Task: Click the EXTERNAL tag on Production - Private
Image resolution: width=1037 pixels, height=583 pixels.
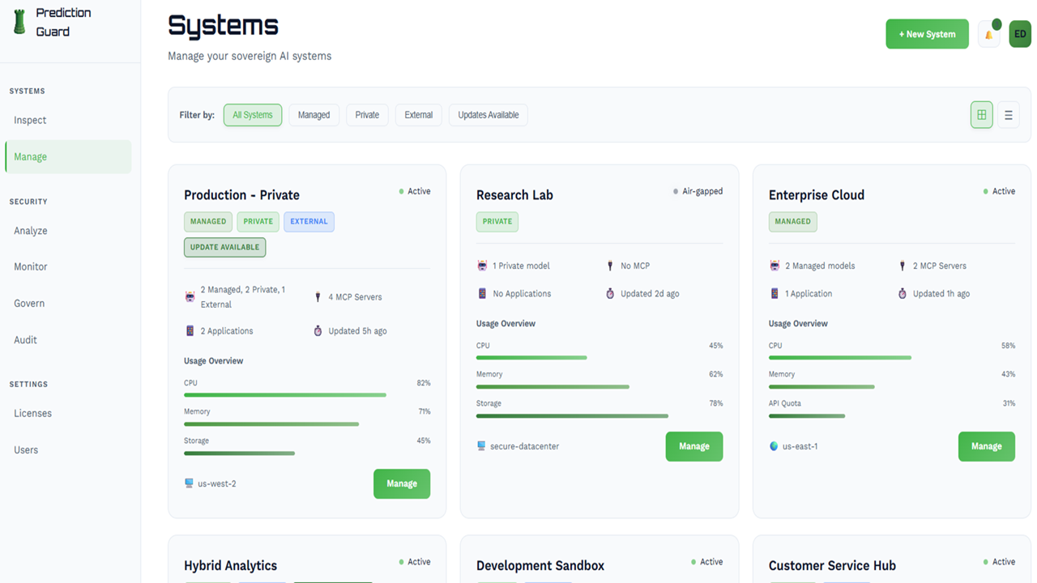Action: (309, 221)
